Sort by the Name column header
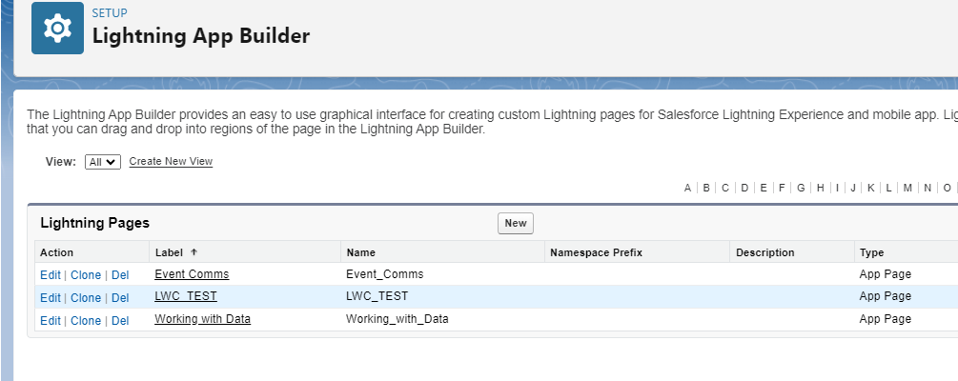This screenshot has height=381, width=958. point(360,252)
